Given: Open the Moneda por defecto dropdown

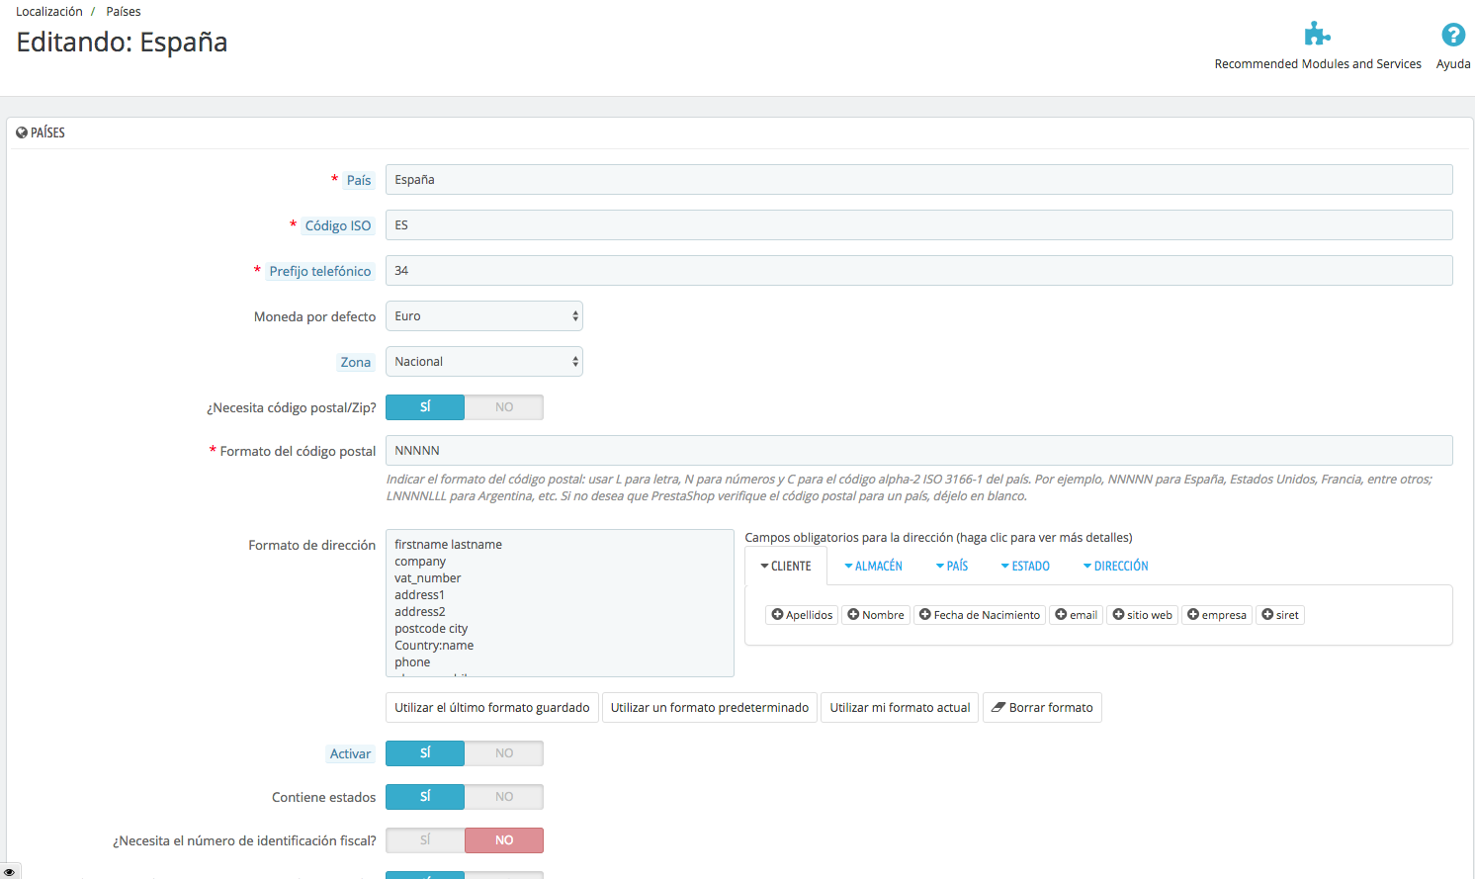Looking at the screenshot, I should click(x=484, y=316).
